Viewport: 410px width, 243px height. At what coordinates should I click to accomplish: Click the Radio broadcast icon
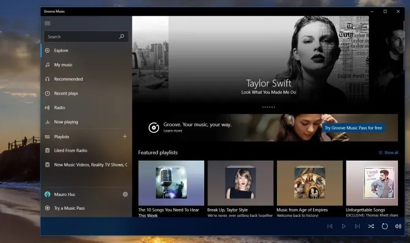(x=47, y=108)
